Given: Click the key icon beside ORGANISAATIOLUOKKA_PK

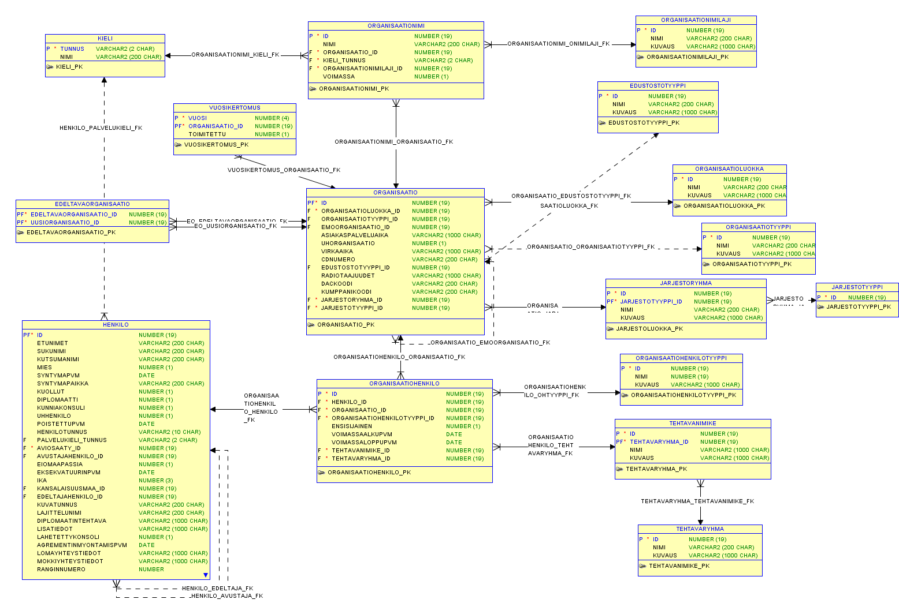Looking at the screenshot, I should (x=677, y=206).
